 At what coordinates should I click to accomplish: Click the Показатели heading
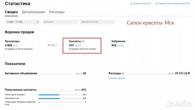click(x=15, y=64)
